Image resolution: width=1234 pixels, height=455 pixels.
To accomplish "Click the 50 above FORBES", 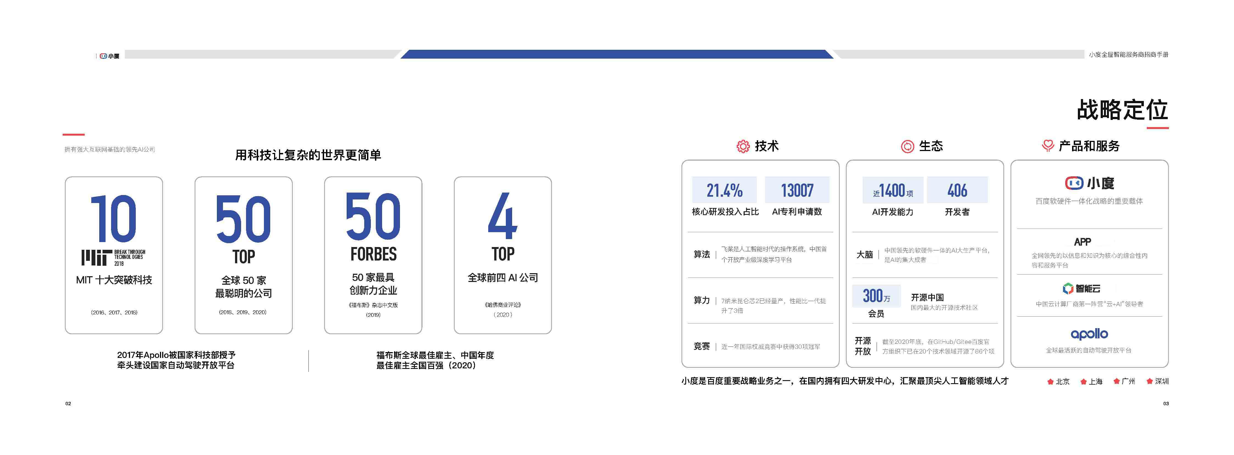I will click(373, 216).
